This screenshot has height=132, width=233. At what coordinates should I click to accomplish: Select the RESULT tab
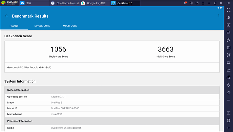tap(14, 26)
